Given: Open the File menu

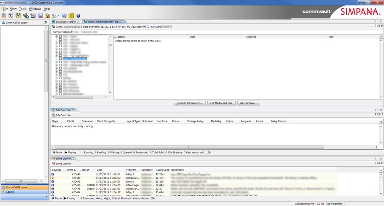Looking at the screenshot, I should click(5, 9).
